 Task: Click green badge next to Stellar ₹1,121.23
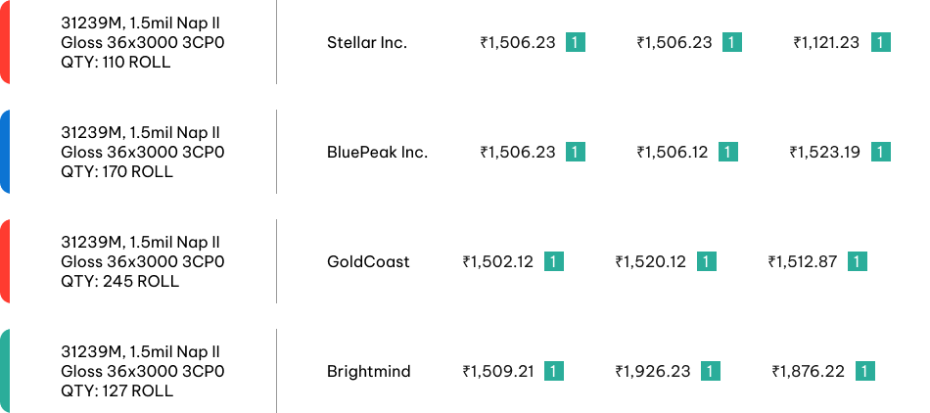[x=880, y=43]
